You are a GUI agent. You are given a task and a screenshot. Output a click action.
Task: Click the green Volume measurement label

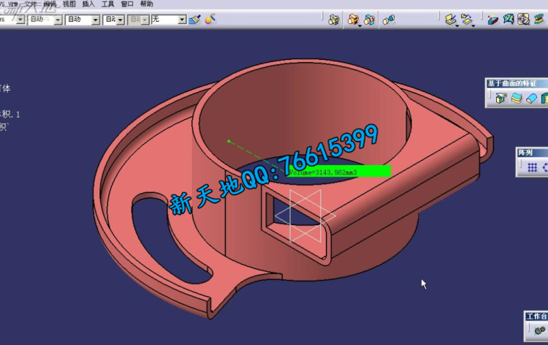[x=338, y=171]
